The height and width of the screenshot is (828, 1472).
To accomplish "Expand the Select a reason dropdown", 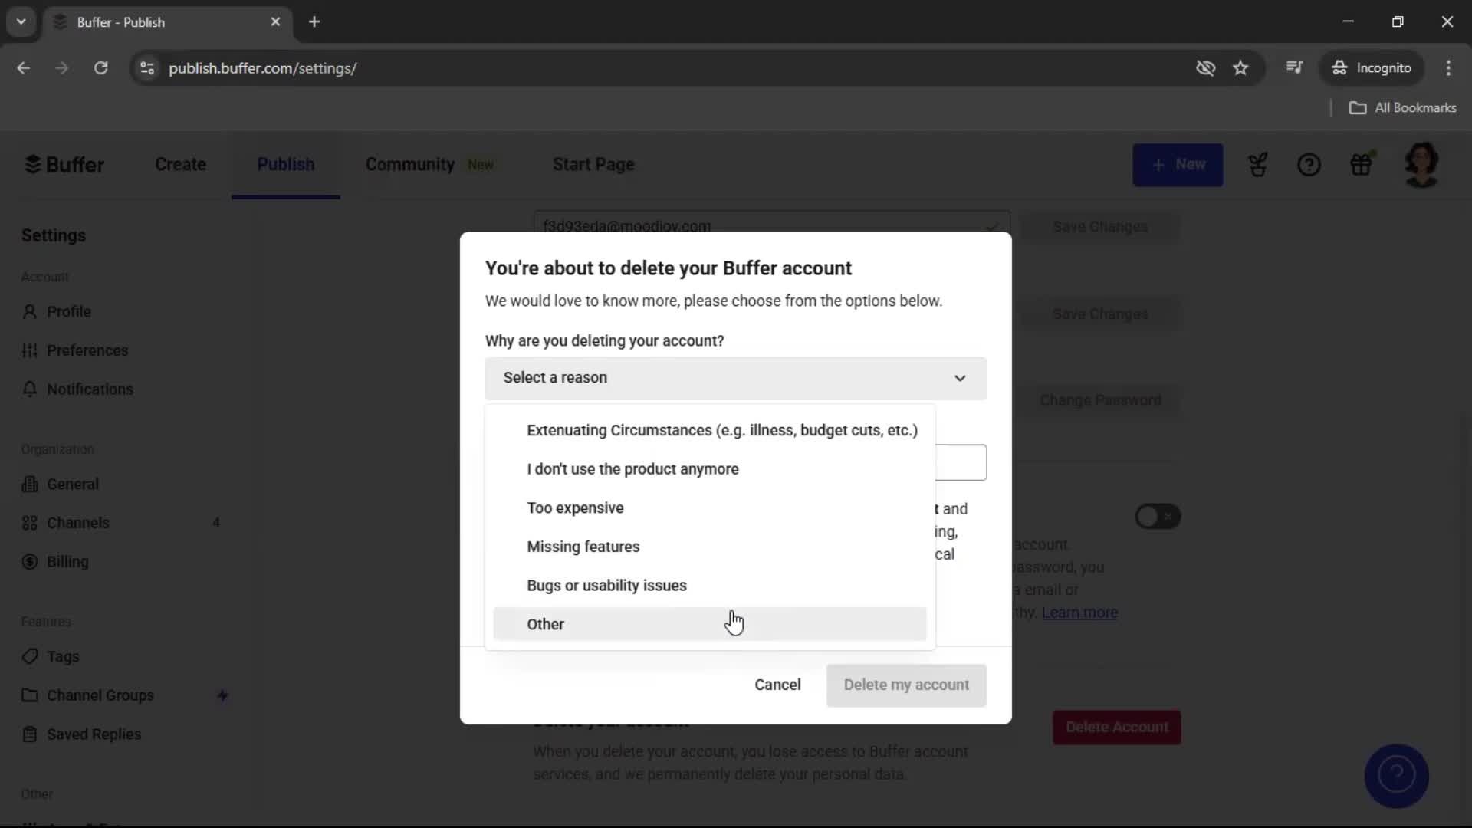I will point(735,378).
